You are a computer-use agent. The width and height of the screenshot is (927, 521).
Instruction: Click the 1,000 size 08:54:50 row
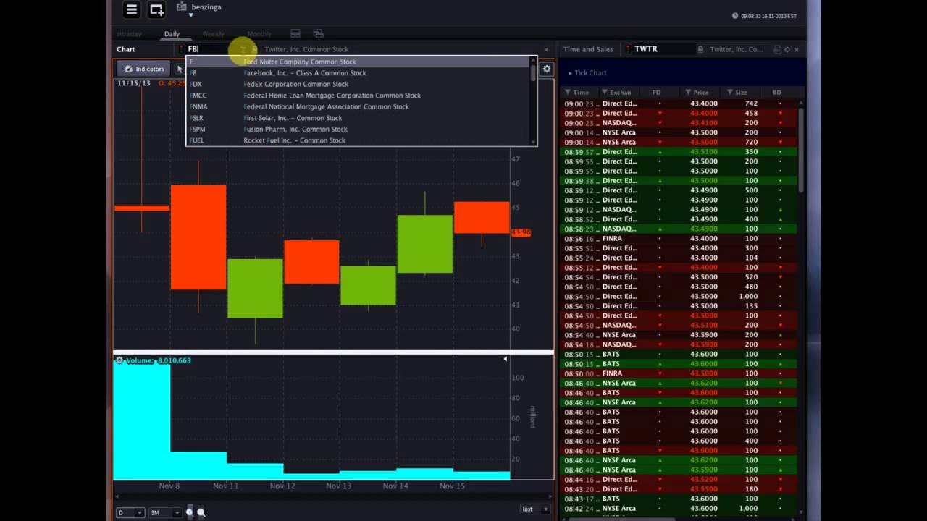[x=679, y=297]
